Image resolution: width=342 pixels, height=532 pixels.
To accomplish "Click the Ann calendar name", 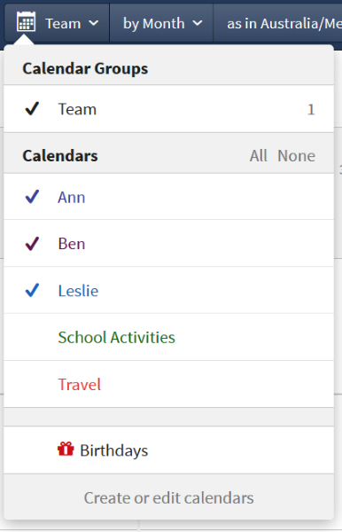I will click(72, 197).
